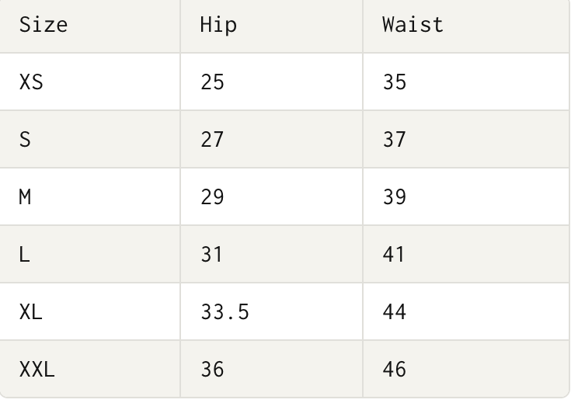Click the hip value 29
The image size is (578, 410).
point(212,196)
